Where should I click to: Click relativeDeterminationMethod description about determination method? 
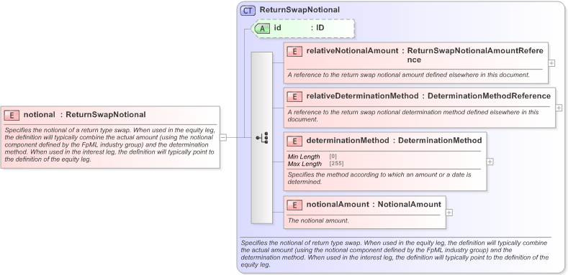coord(413,116)
